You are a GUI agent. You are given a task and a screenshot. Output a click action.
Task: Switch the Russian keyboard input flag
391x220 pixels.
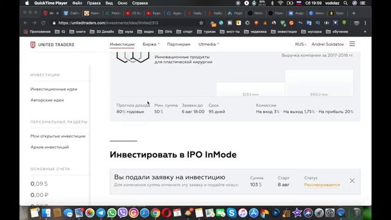pyautogui.click(x=299, y=3)
